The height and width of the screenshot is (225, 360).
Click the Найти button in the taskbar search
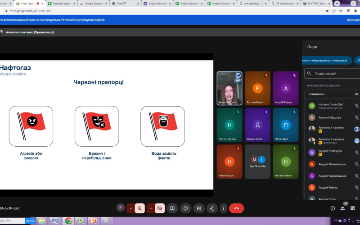[30, 220]
